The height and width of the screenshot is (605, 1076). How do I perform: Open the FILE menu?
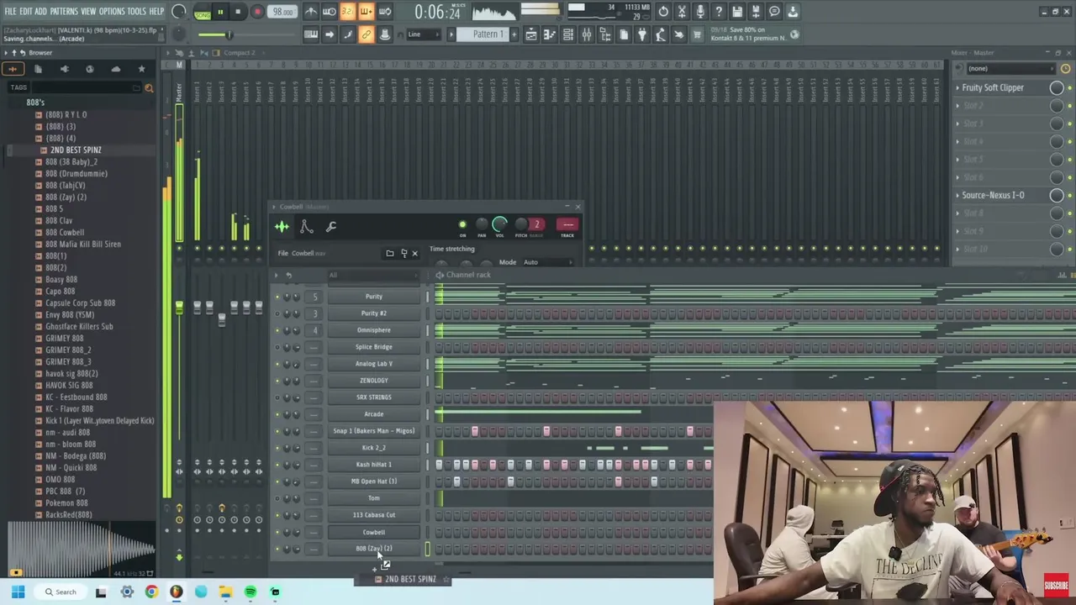click(x=10, y=12)
